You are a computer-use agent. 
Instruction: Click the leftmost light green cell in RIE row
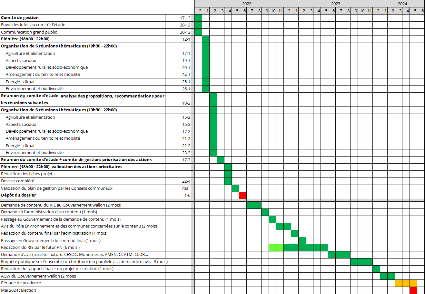coord(272,248)
